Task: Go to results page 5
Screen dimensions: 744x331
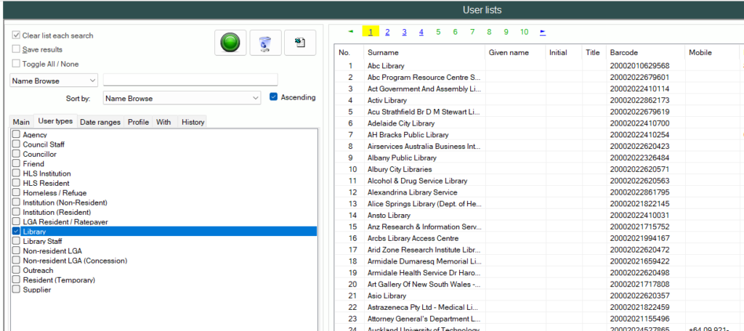Action: (x=438, y=32)
